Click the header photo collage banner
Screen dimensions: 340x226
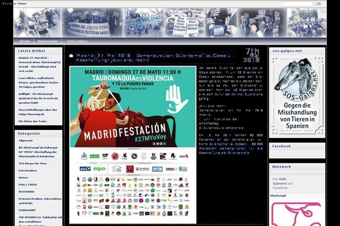170,23
